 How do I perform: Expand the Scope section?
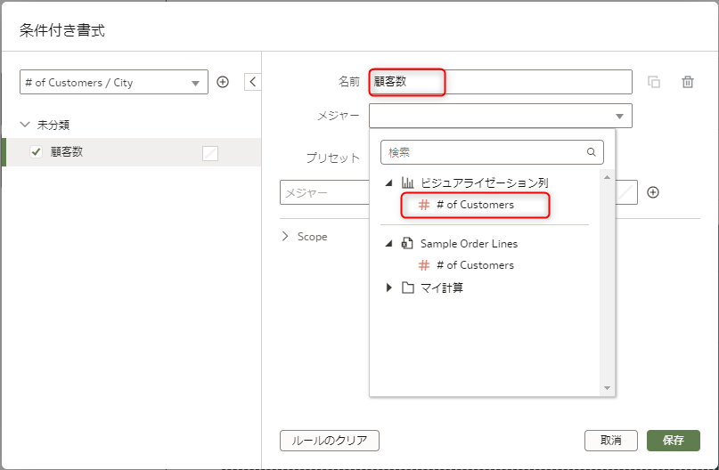285,237
